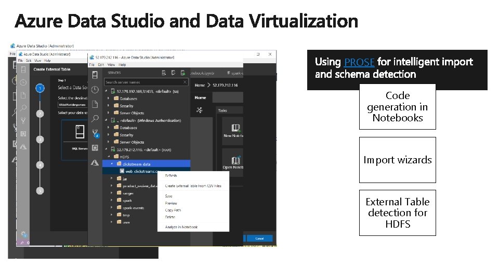This screenshot has width=499, height=280.
Task: Open Azure icon in Create External Table window
Action: 23,147
